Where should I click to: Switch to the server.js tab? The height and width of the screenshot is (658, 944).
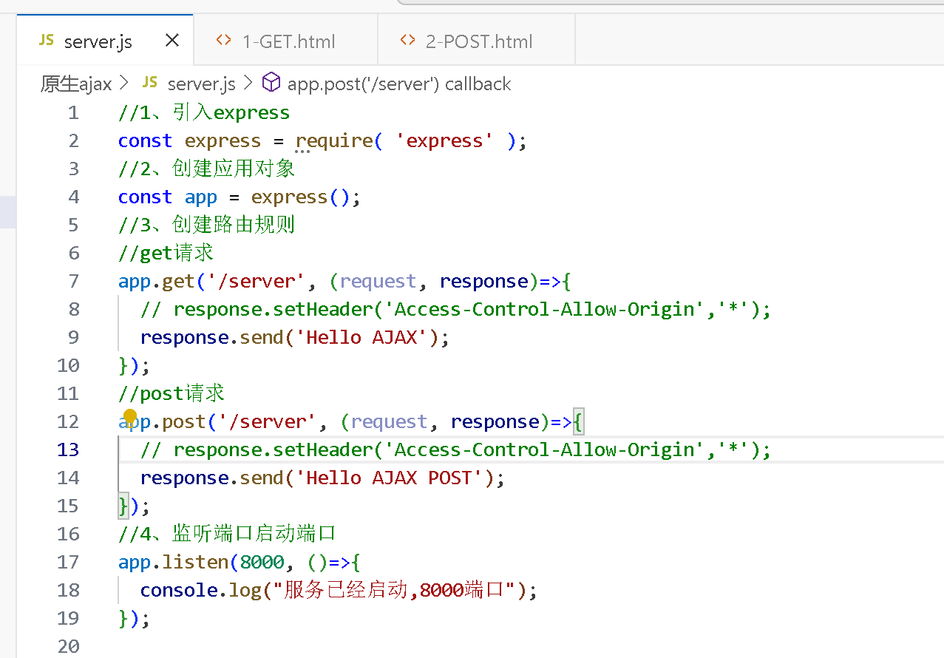[x=105, y=41]
